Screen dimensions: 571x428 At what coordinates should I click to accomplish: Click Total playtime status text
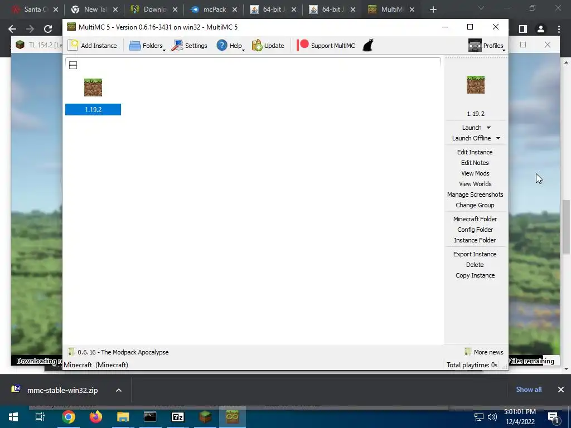pos(472,364)
